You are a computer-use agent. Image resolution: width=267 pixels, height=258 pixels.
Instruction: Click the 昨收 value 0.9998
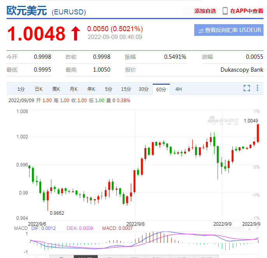coord(102,57)
